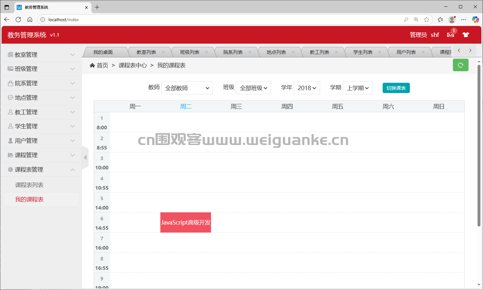Close the 用户列表 tab
Screen dimensions: 483x290
423,52
